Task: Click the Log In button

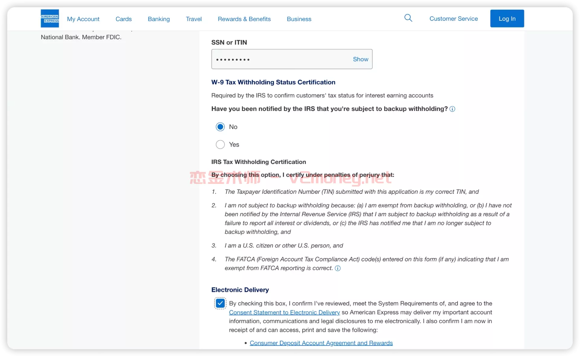Action: 507,18
